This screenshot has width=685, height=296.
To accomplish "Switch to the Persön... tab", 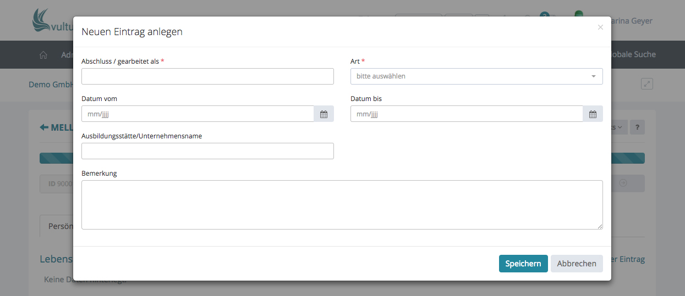I will [x=57, y=226].
